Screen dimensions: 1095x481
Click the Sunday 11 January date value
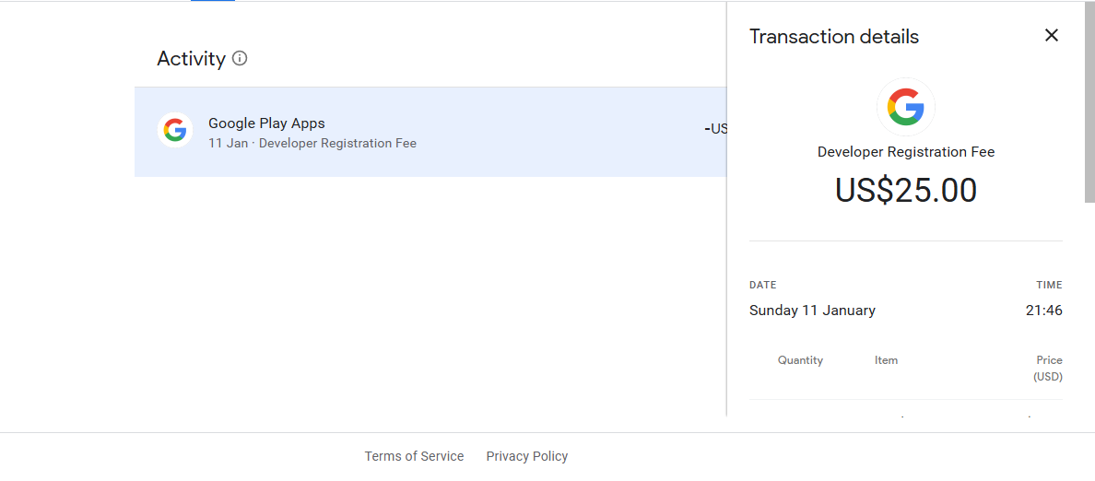pos(812,311)
